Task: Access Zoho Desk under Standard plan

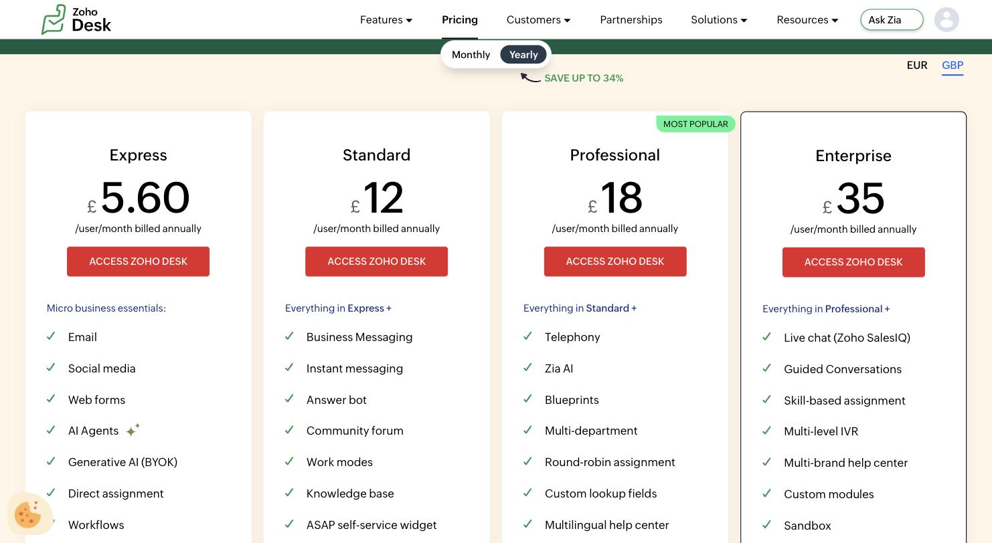Action: [376, 261]
